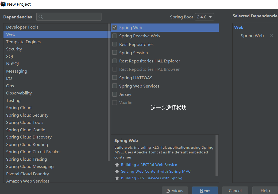
Task: Focus the Dependencies search field
Action: [x=69, y=17]
